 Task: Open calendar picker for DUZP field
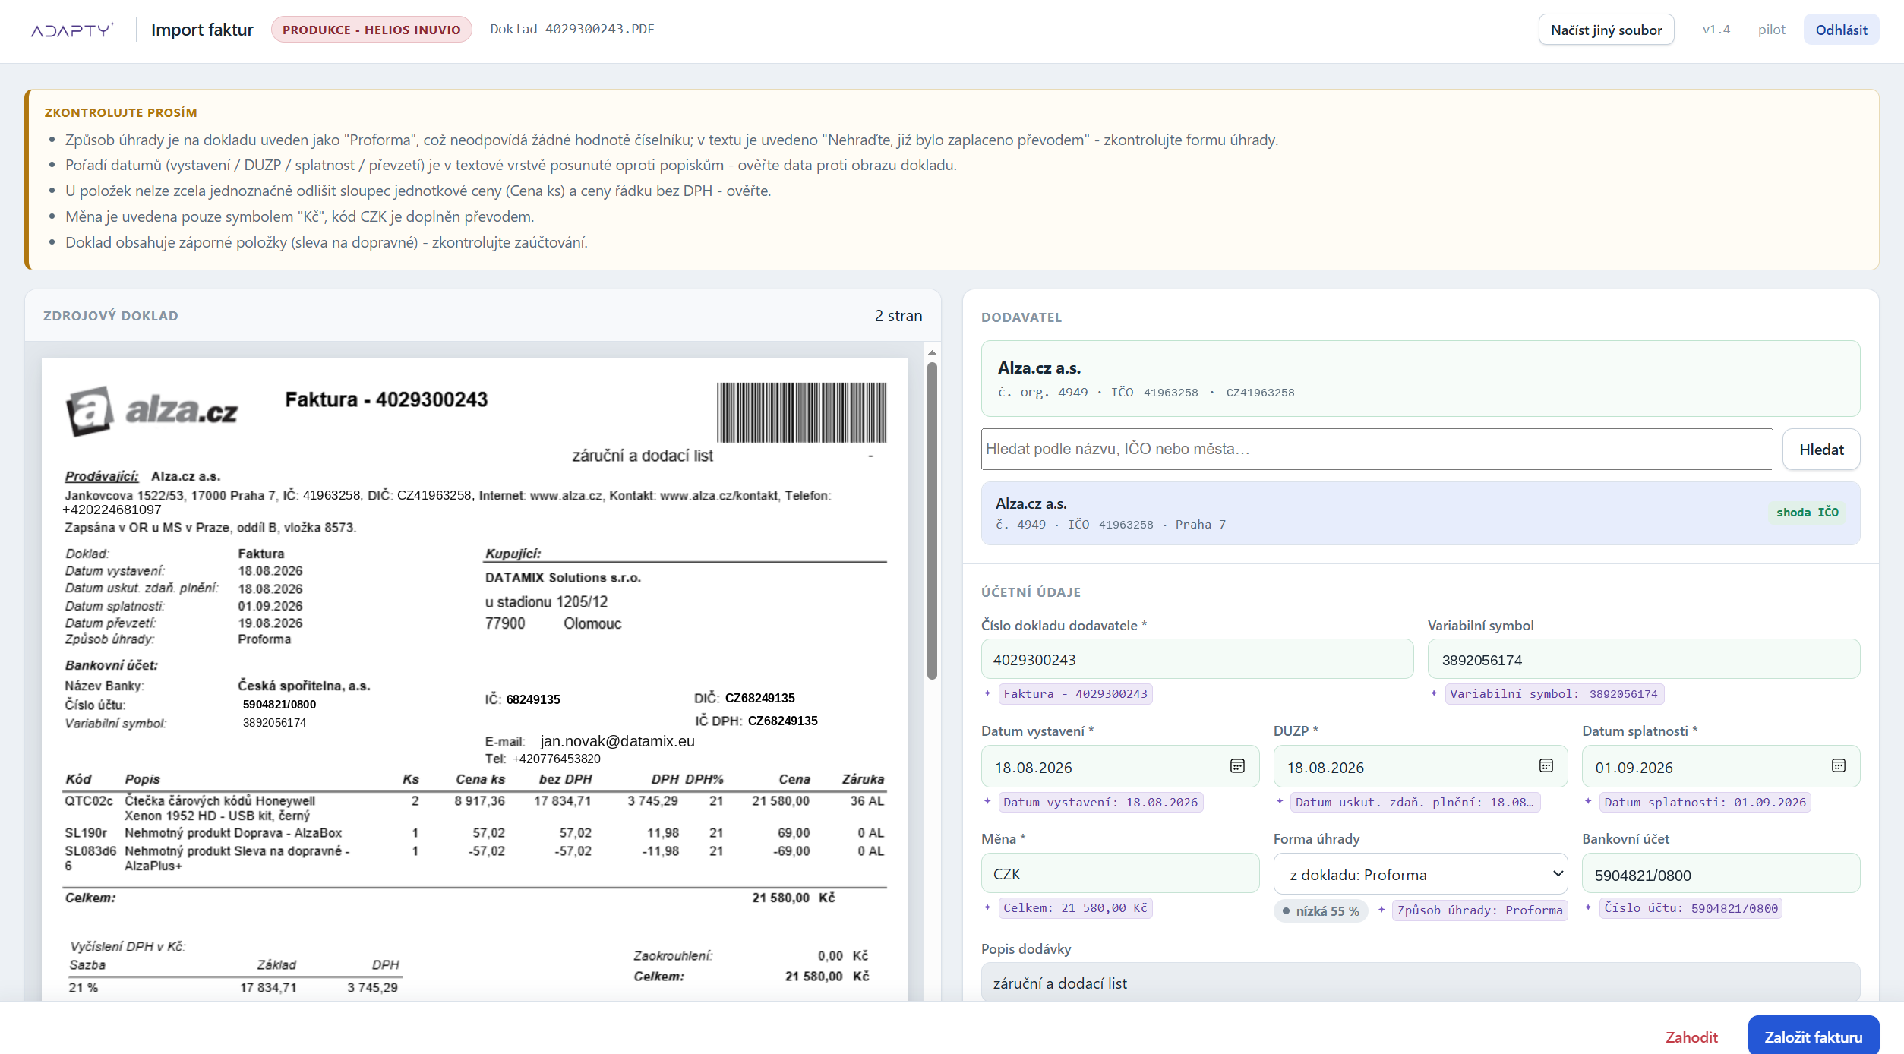[x=1546, y=765]
